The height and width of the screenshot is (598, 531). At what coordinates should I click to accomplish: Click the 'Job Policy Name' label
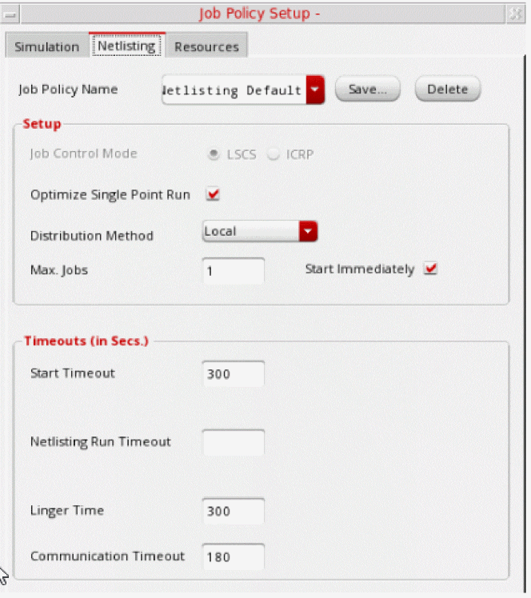(x=68, y=90)
